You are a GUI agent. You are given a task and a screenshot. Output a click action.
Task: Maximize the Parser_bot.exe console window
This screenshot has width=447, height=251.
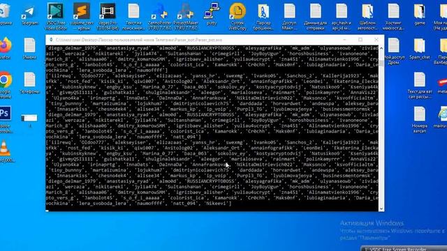pos(360,40)
